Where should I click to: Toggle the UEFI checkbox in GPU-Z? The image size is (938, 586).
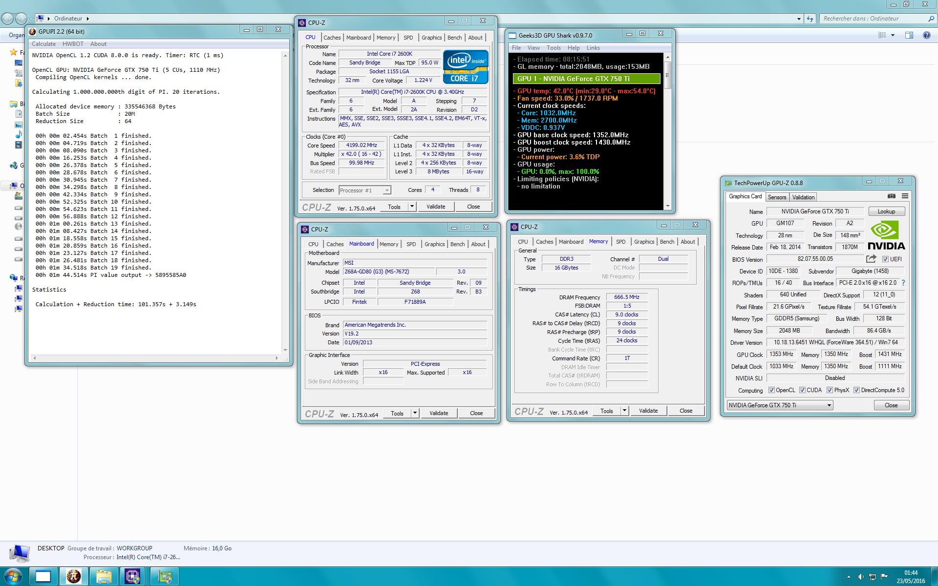pyautogui.click(x=885, y=259)
